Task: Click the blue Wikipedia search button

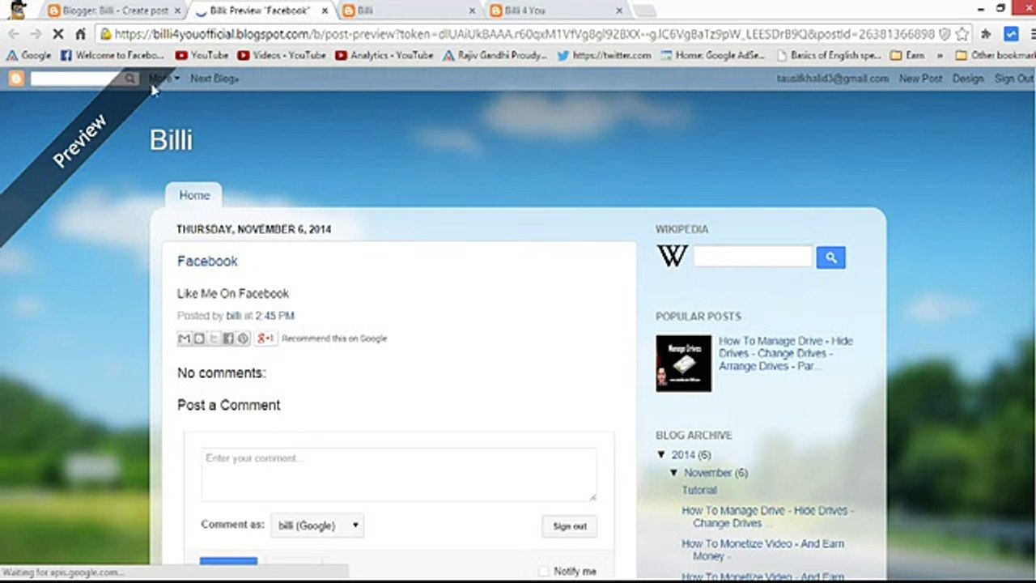Action: pos(830,257)
